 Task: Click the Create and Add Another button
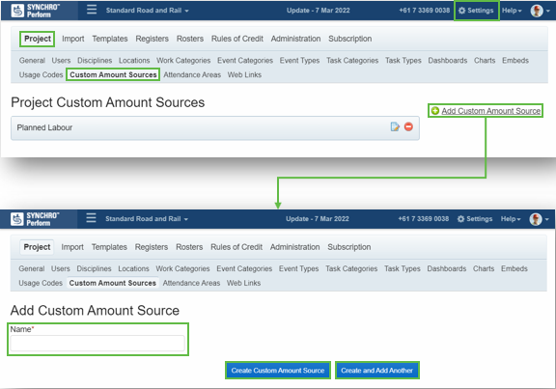pos(376,371)
